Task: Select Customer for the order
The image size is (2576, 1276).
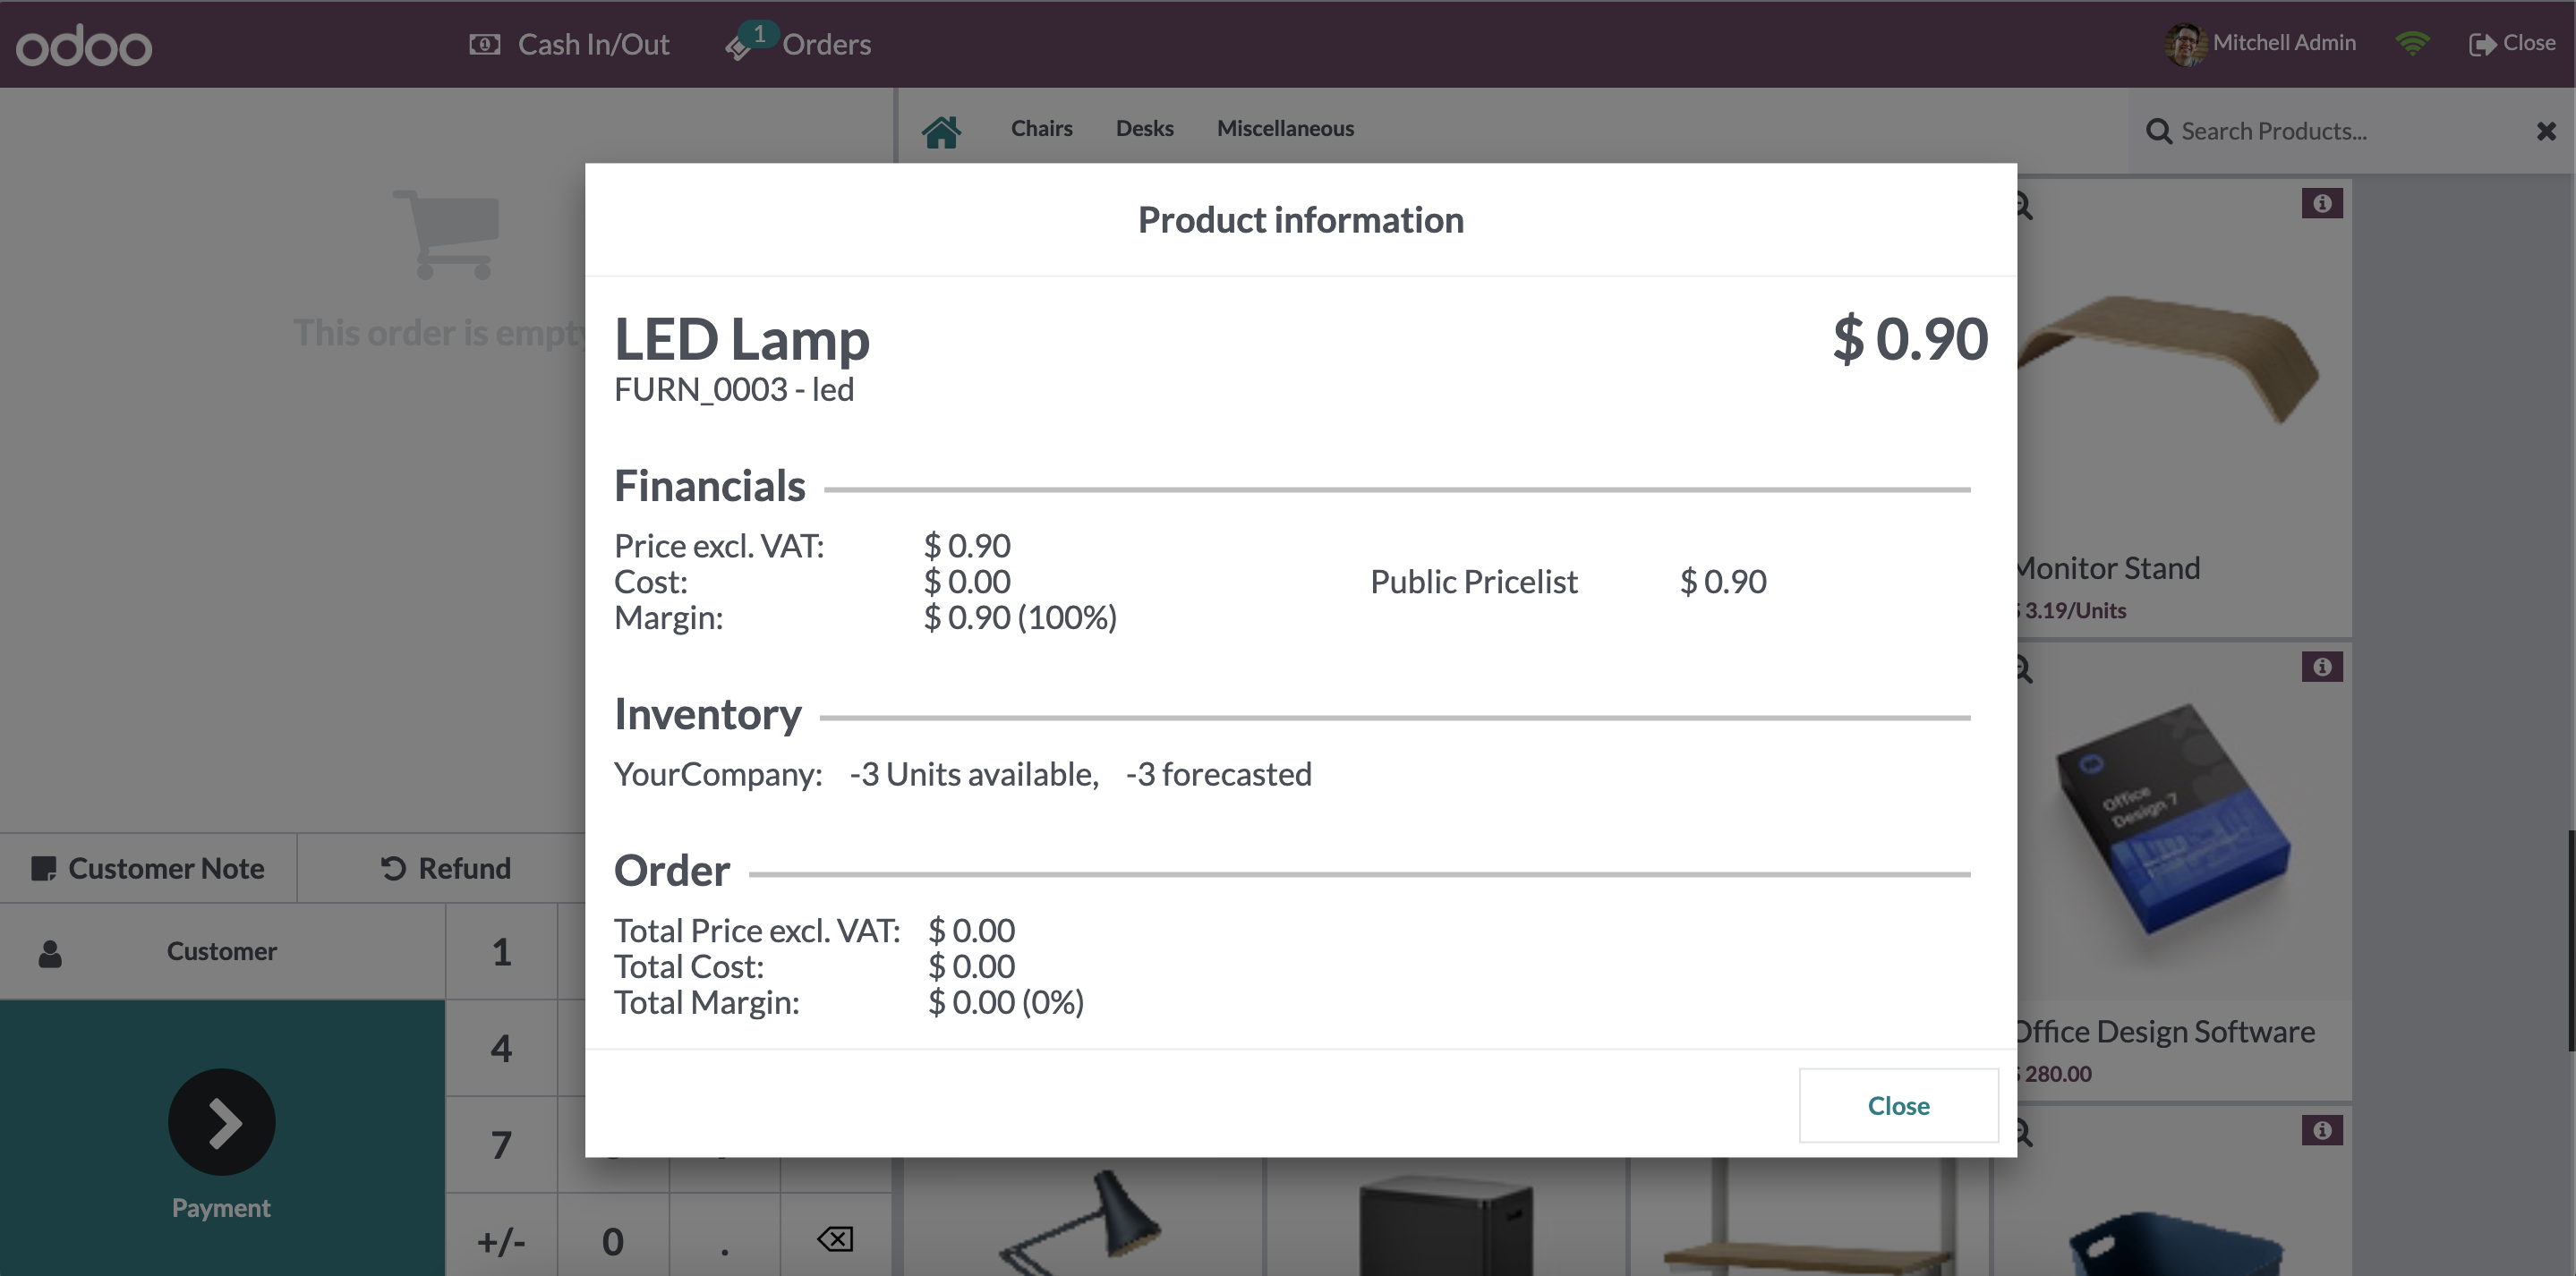Action: click(x=222, y=951)
